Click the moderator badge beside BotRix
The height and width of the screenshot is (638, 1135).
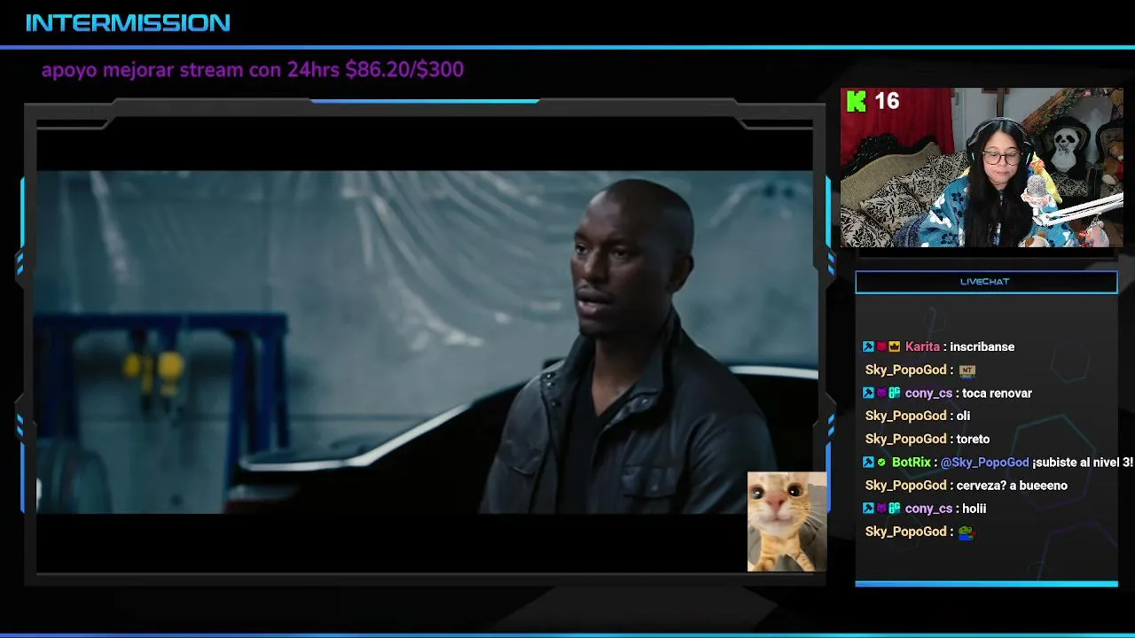coord(868,462)
